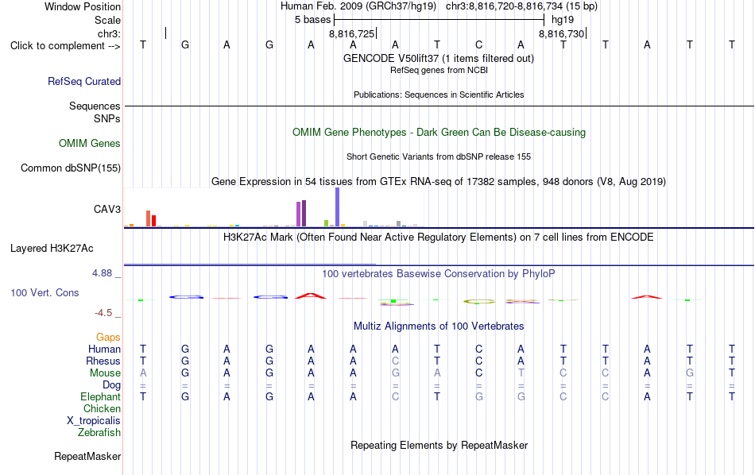Click the chr3:8,816,720-8,816,734 position text
The height and width of the screenshot is (475, 755).
click(521, 6)
